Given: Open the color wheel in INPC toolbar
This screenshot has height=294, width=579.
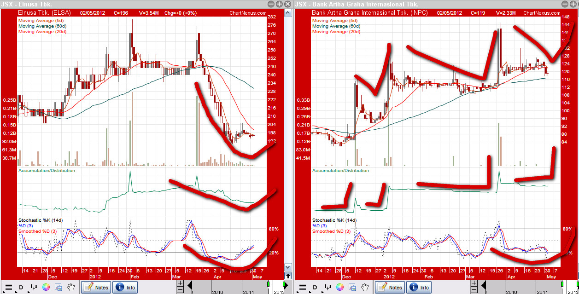Looking at the screenshot, I should (x=340, y=288).
